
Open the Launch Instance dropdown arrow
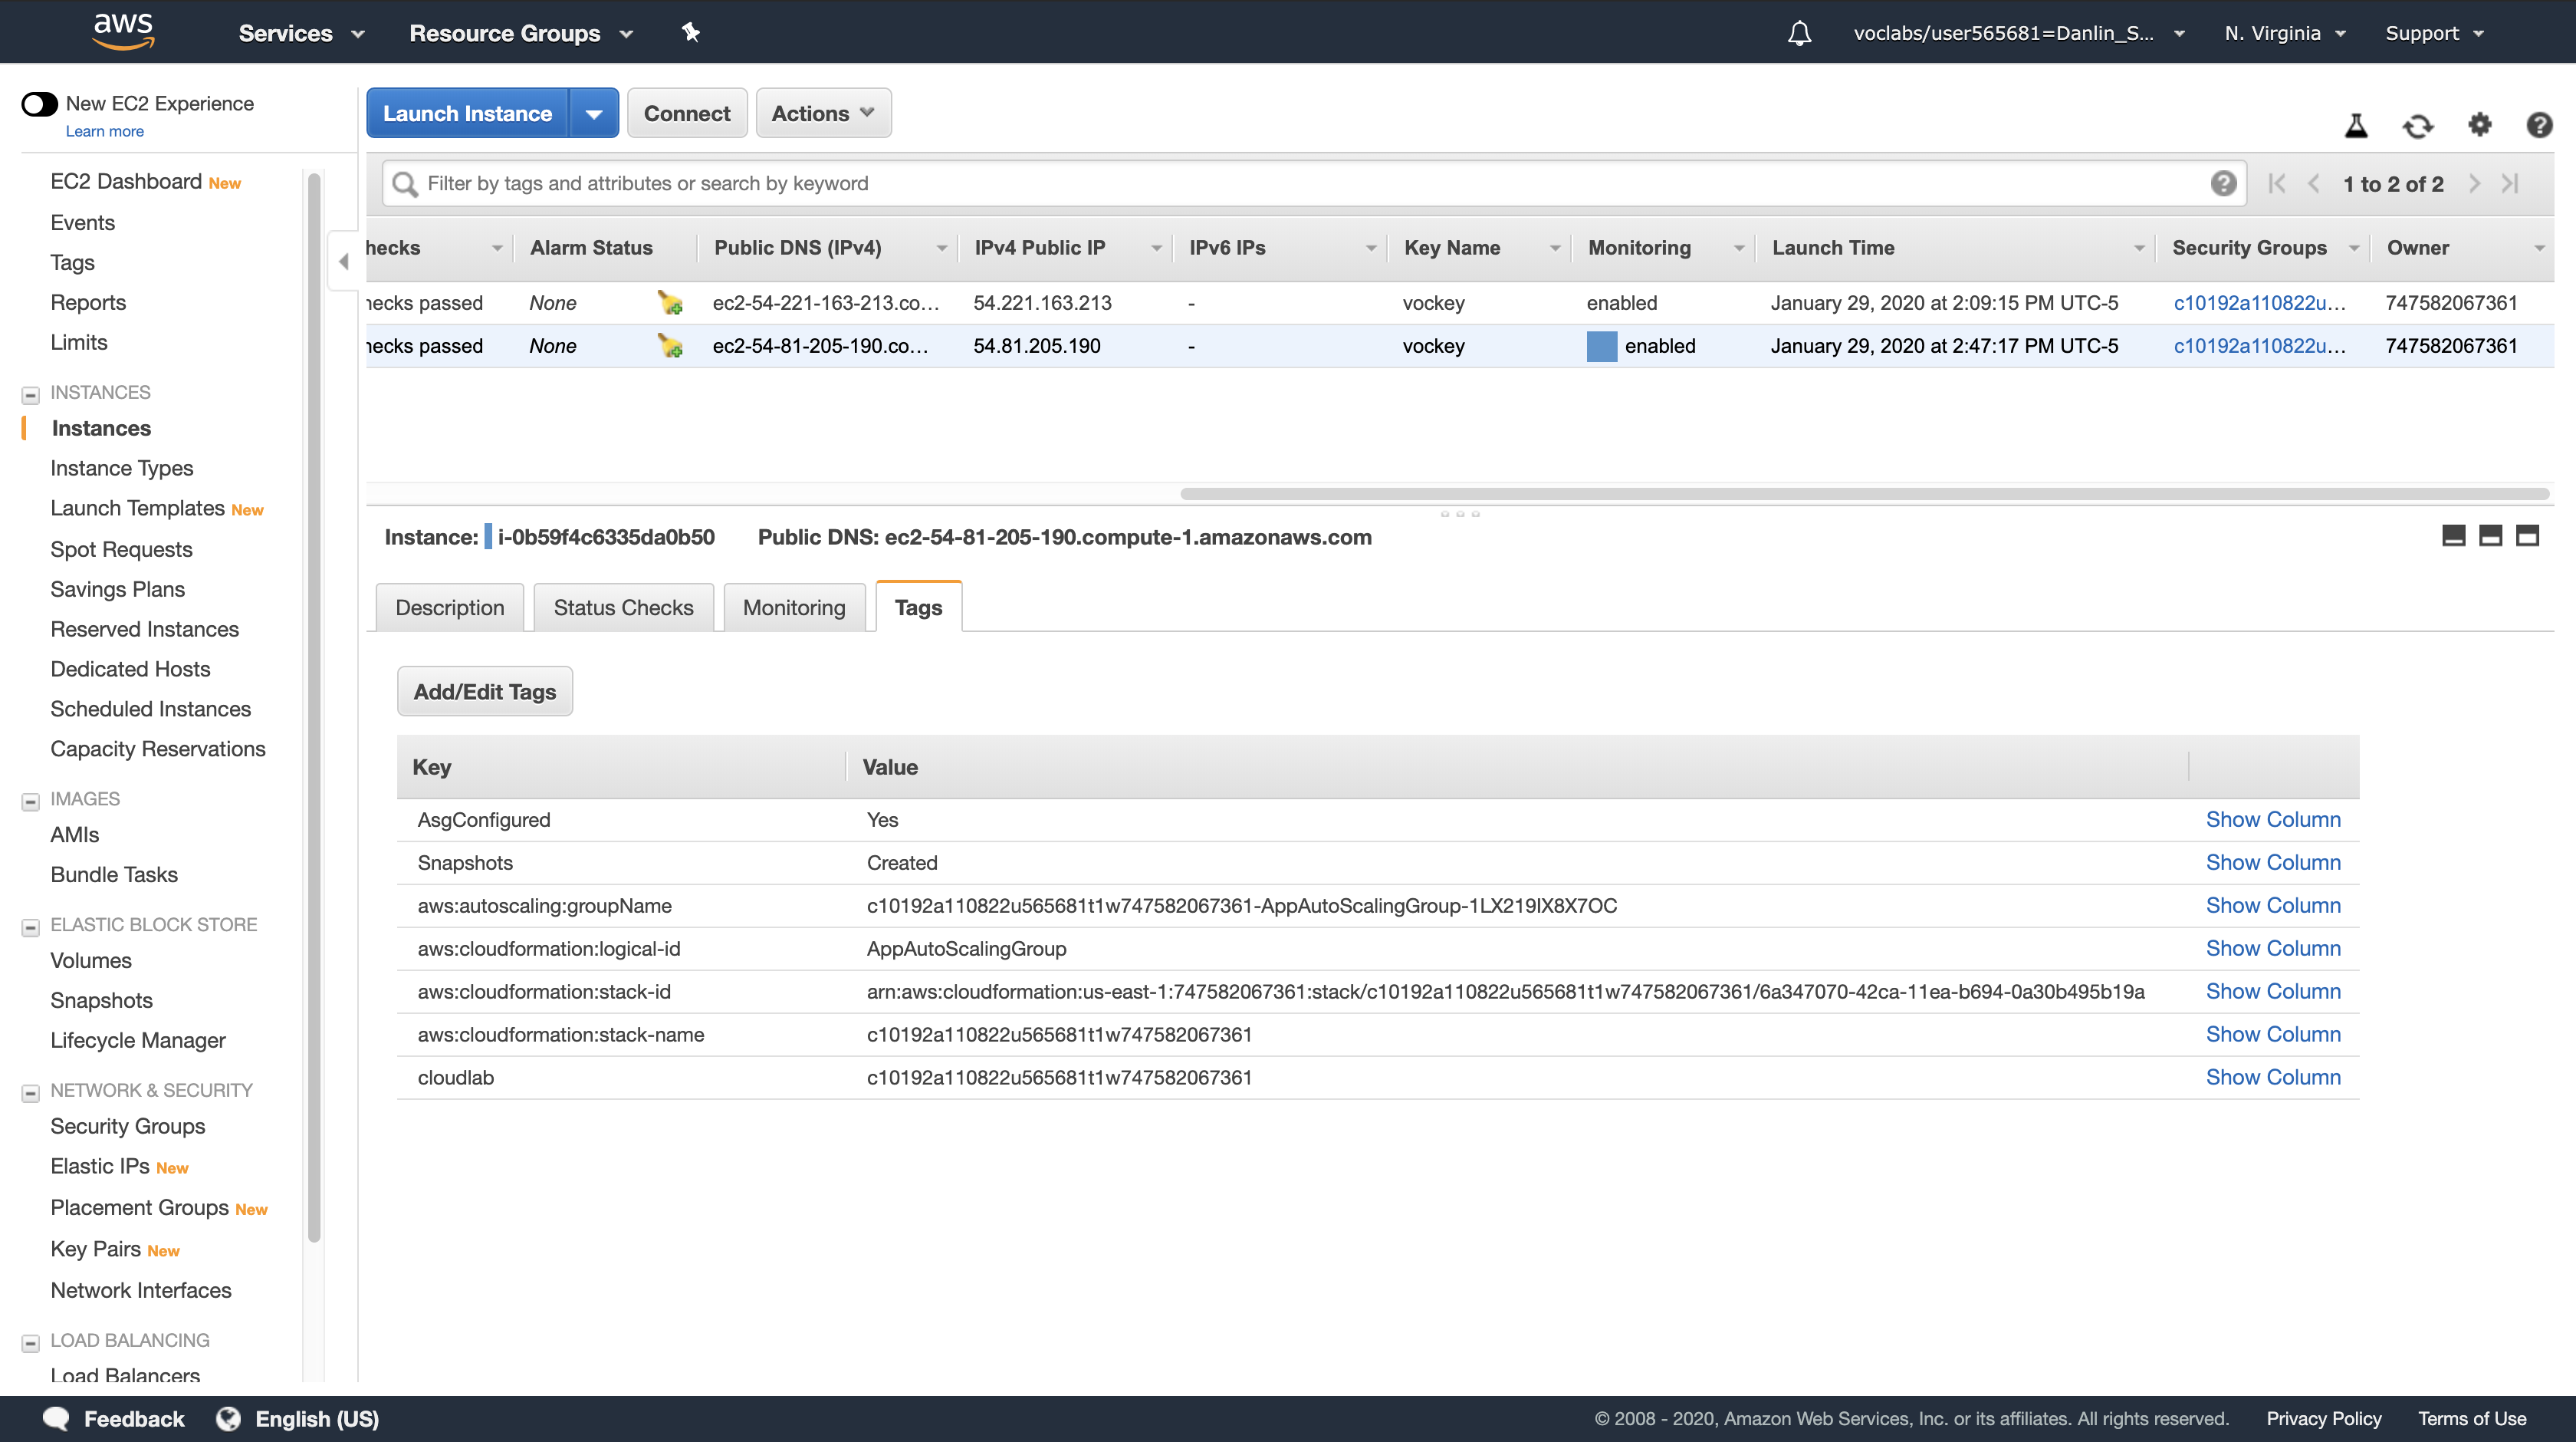point(594,114)
